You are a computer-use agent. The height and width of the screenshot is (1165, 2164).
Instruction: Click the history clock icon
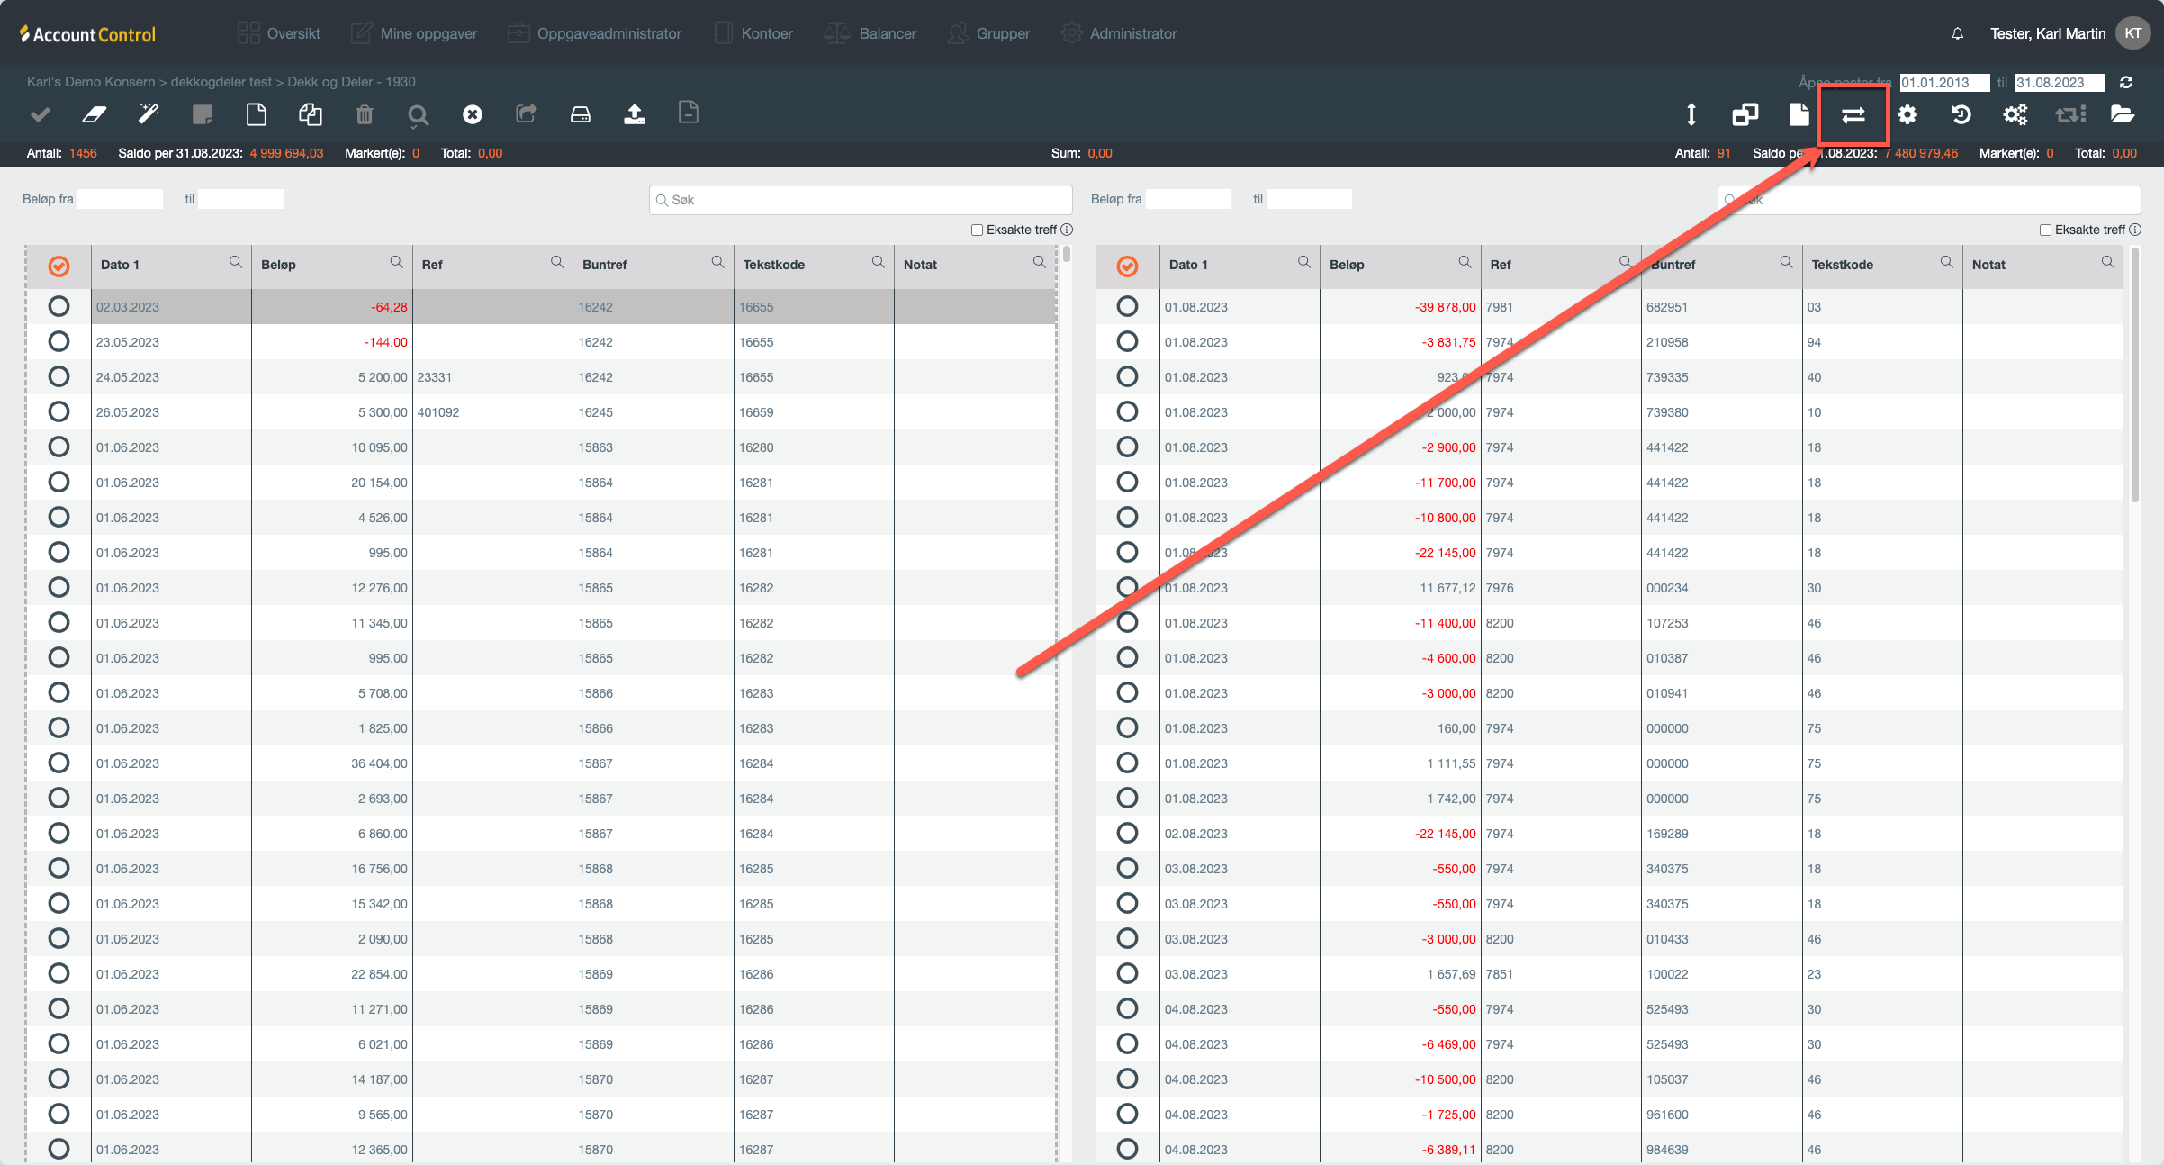[1961, 114]
